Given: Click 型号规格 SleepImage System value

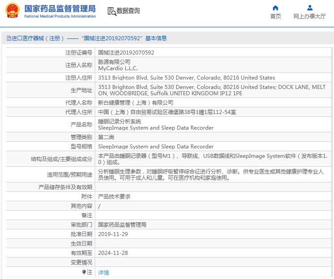Looking at the screenshot, I should 156,147.
